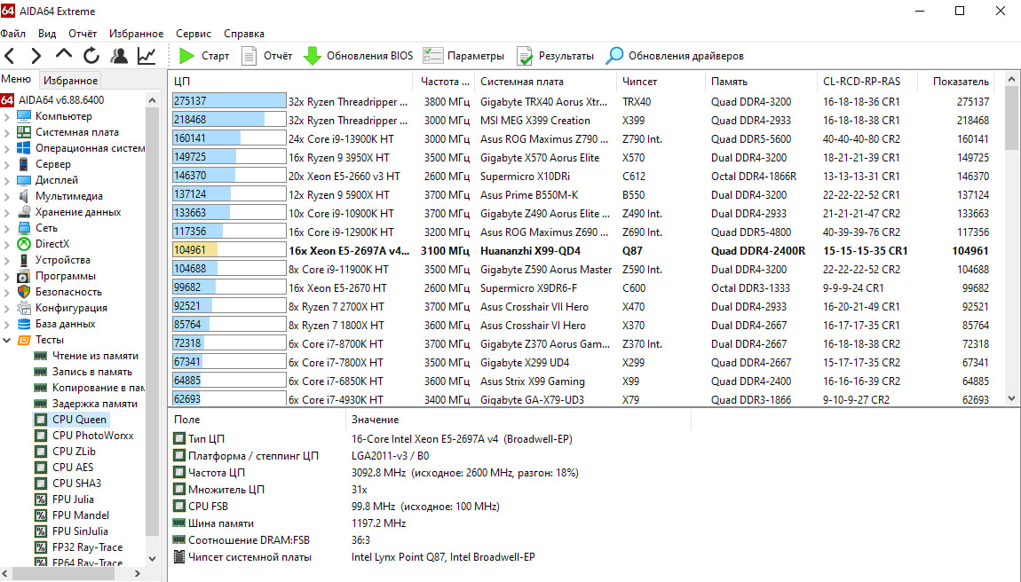
Task: Sort by the Показатель column header
Action: point(954,82)
